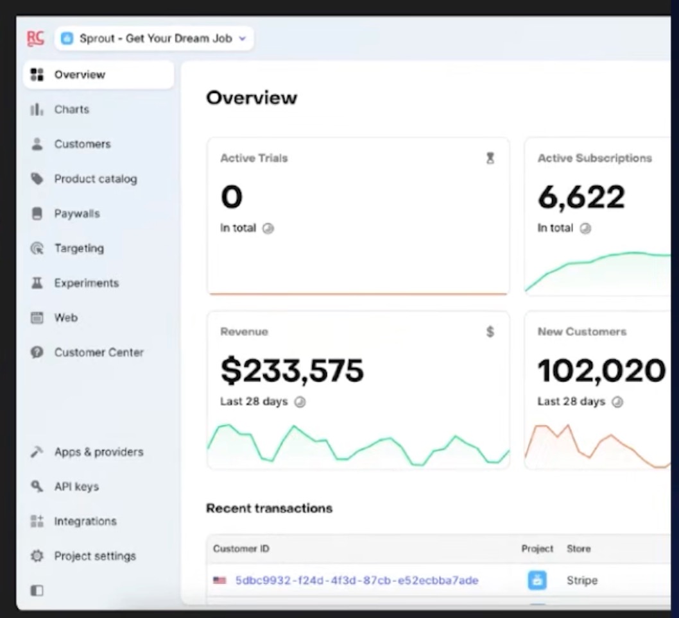The height and width of the screenshot is (618, 679).
Task: Click info icon beside Revenue Last 28 days
Action: [x=300, y=402]
